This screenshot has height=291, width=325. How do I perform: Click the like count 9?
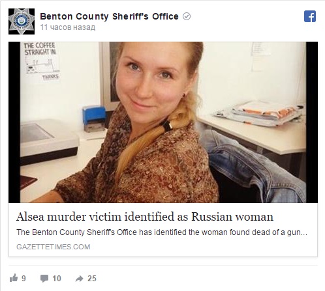(23, 279)
